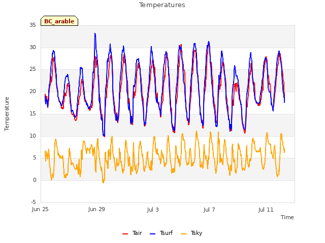
Task: Click the Tsurf legend label
Action: (166, 233)
